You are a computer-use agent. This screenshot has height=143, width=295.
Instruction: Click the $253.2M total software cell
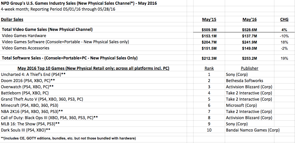pyautogui.click(x=250, y=58)
